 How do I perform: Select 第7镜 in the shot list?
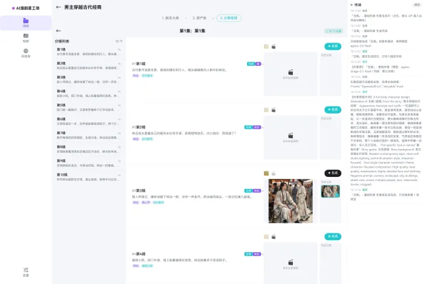click(x=88, y=135)
